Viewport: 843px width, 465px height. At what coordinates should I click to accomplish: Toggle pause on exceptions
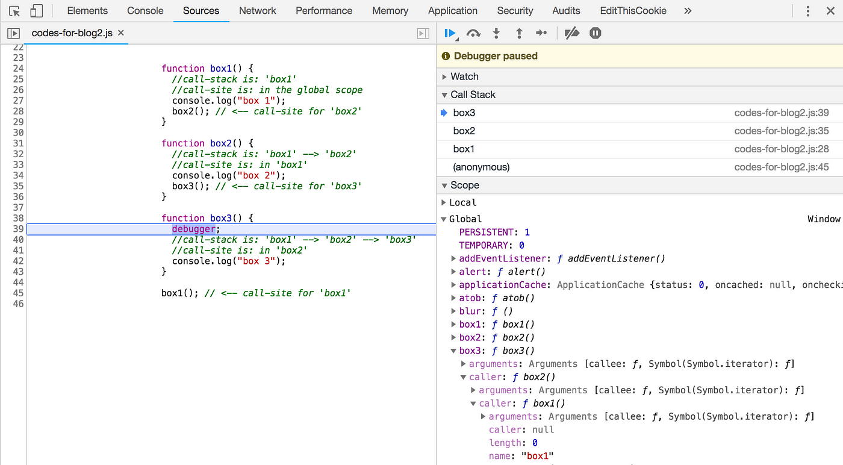point(596,33)
